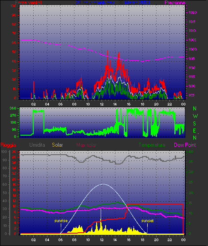The height and width of the screenshot is (246, 208).
Task: Click the yellow solar spike at noon
Action: 101,220
